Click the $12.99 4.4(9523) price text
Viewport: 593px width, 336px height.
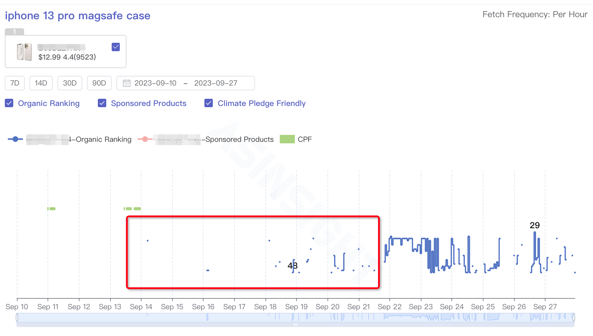click(x=67, y=57)
